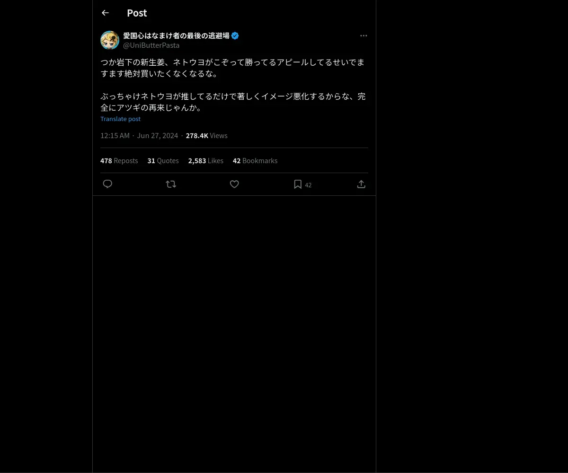The image size is (568, 473).
Task: Click the 42 Bookmarks stat
Action: click(x=255, y=160)
